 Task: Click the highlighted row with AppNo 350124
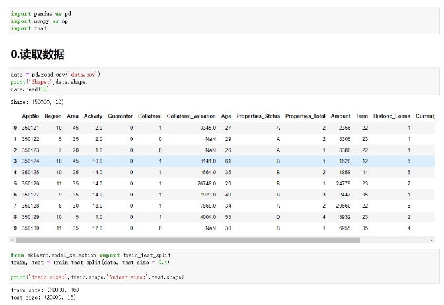click(223, 161)
